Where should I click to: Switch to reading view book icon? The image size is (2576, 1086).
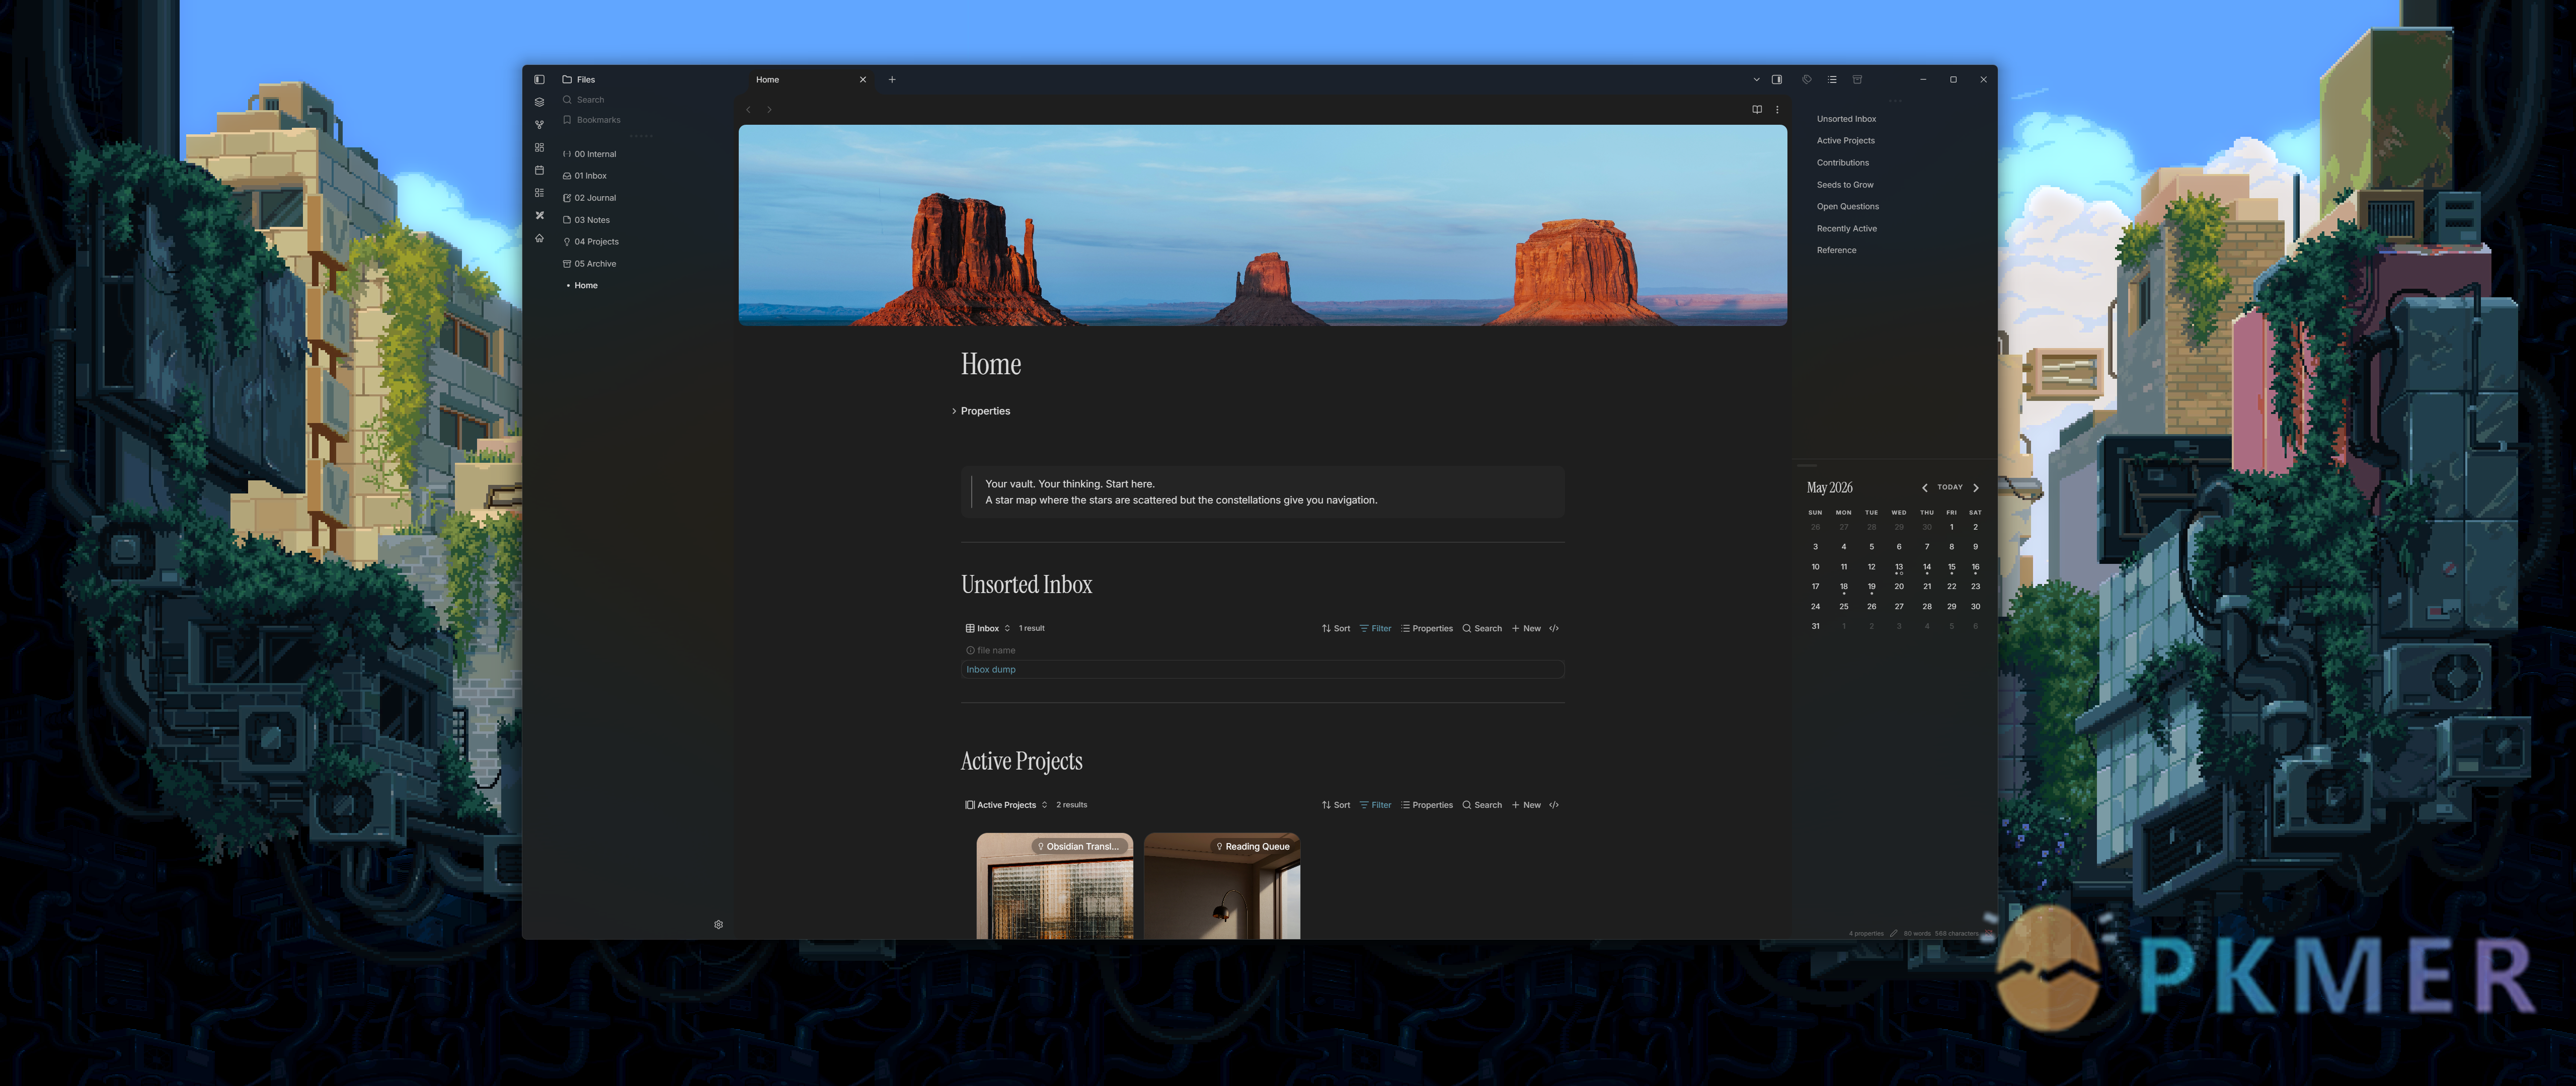[x=1757, y=110]
